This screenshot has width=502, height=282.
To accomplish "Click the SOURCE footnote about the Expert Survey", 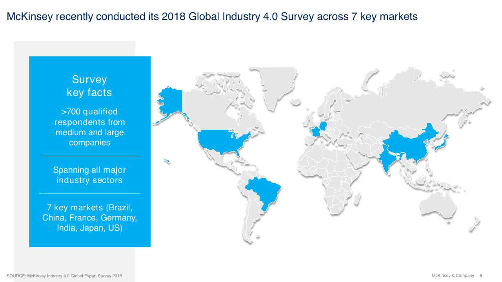I will (64, 276).
